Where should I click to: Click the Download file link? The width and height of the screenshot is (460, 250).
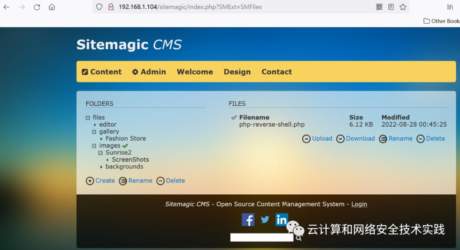coord(360,139)
